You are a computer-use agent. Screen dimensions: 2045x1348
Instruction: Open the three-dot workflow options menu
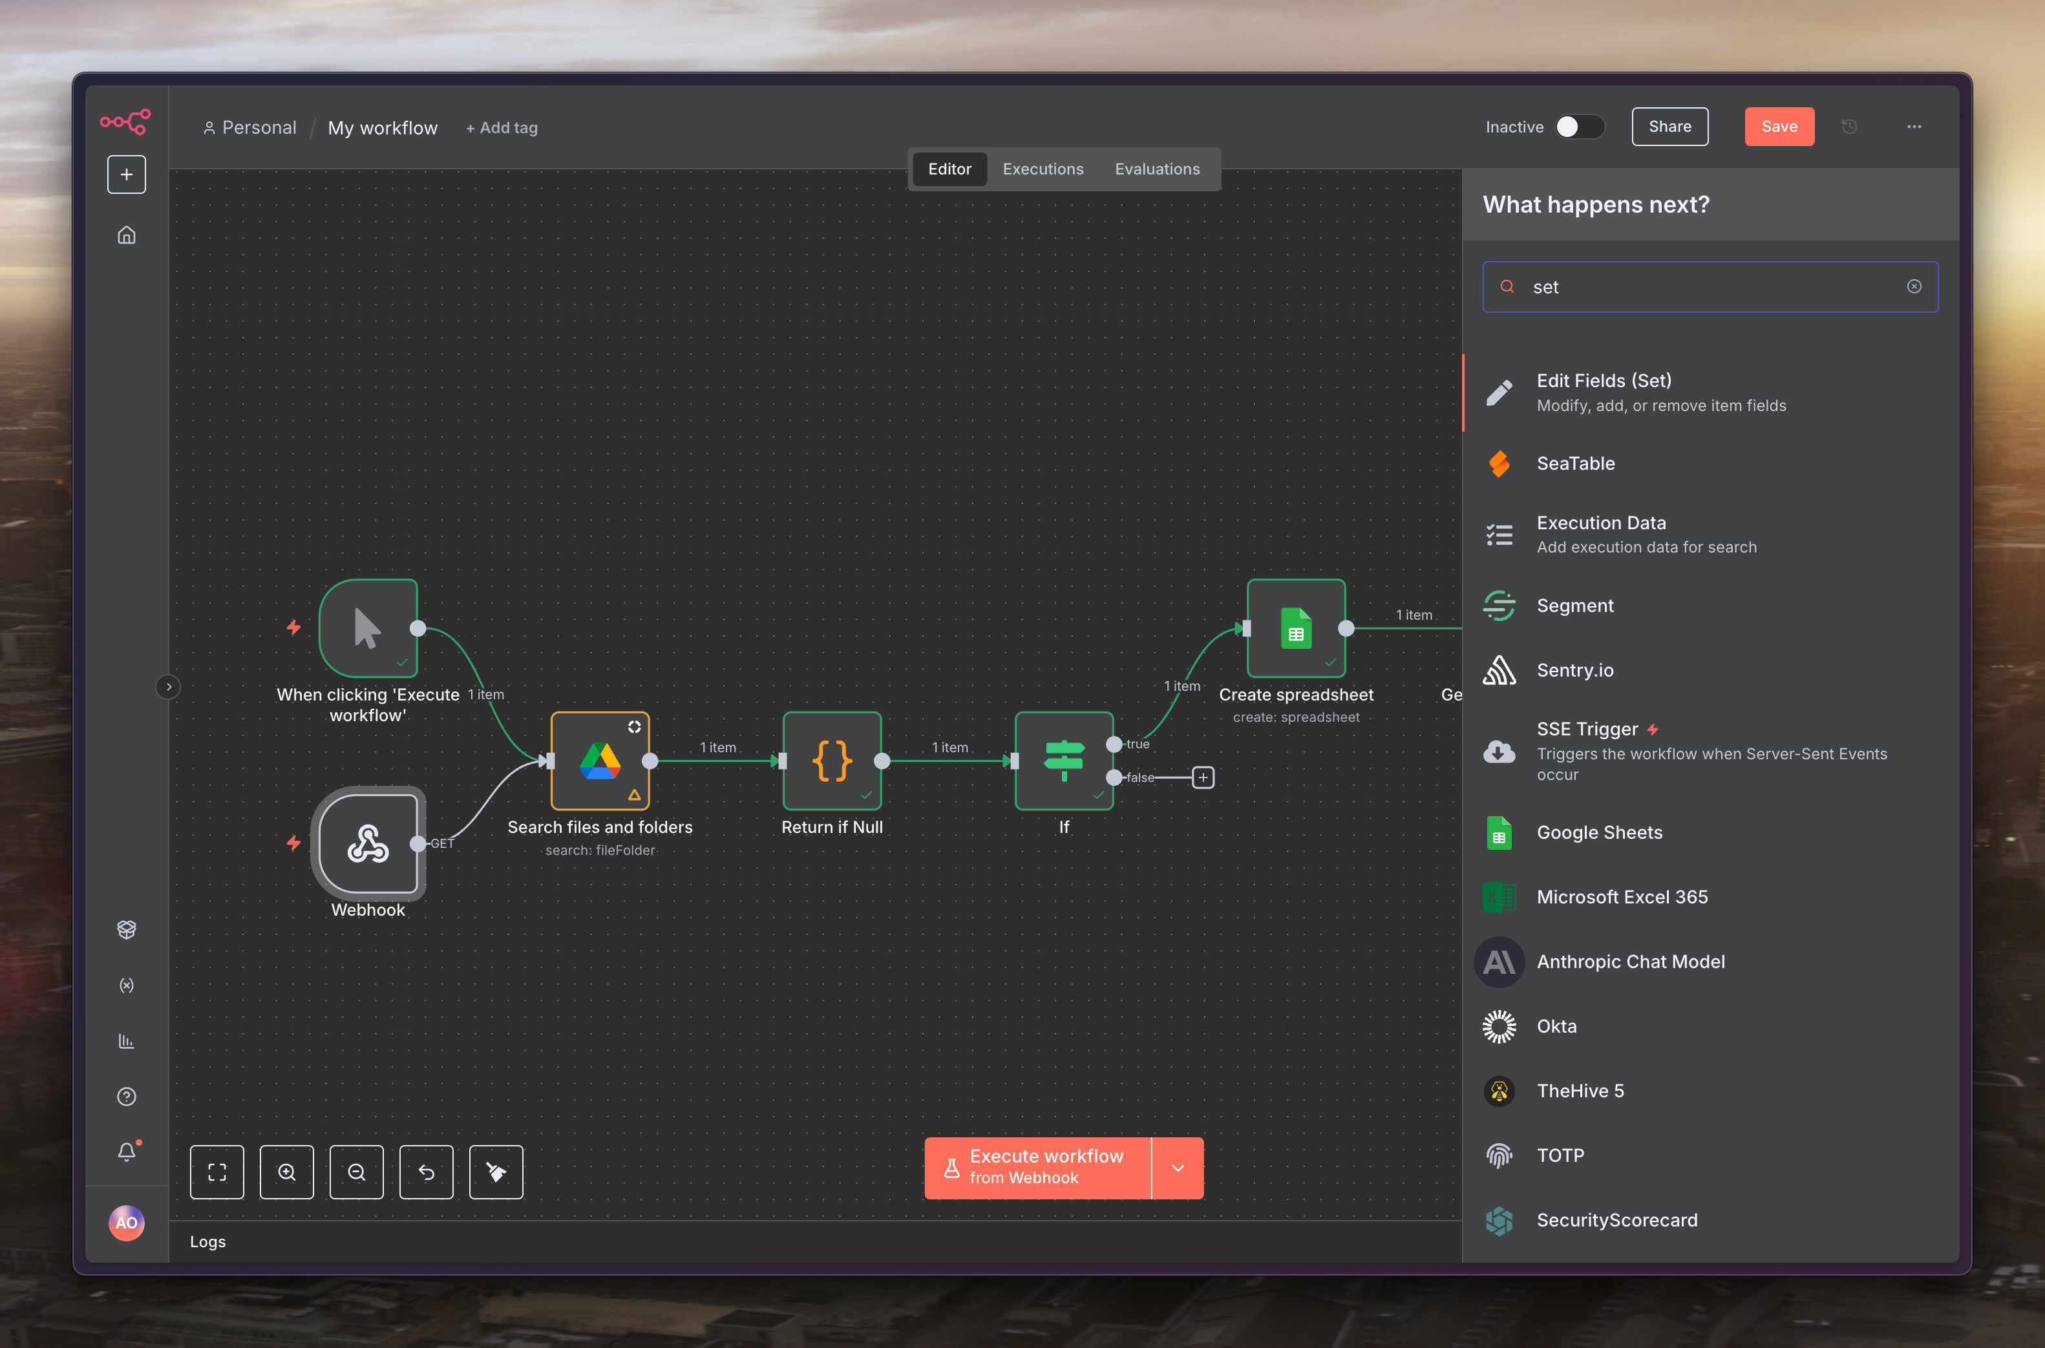point(1914,127)
